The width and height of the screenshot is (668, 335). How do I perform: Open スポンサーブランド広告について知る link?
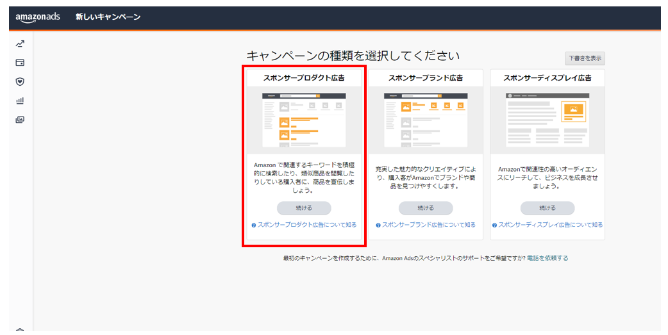(x=429, y=225)
